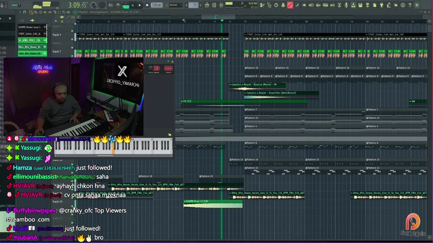Click the left arrow beside pattern number

click(x=187, y=5)
